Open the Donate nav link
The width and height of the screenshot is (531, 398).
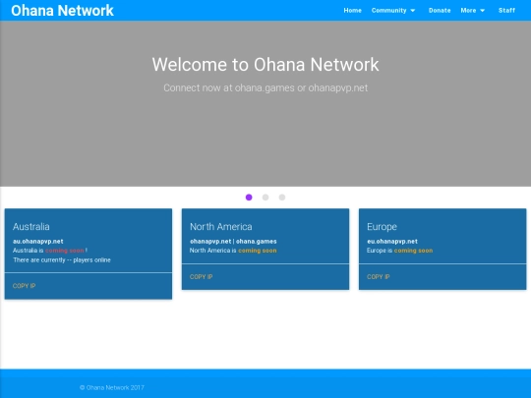[x=440, y=11]
